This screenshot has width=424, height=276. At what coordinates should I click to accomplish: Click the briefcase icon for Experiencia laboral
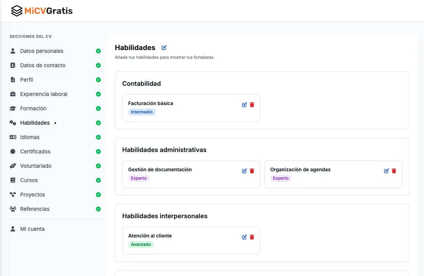click(13, 94)
